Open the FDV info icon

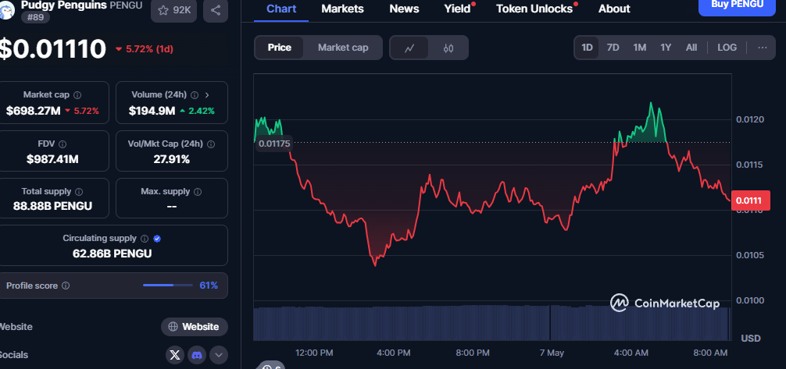tap(63, 144)
